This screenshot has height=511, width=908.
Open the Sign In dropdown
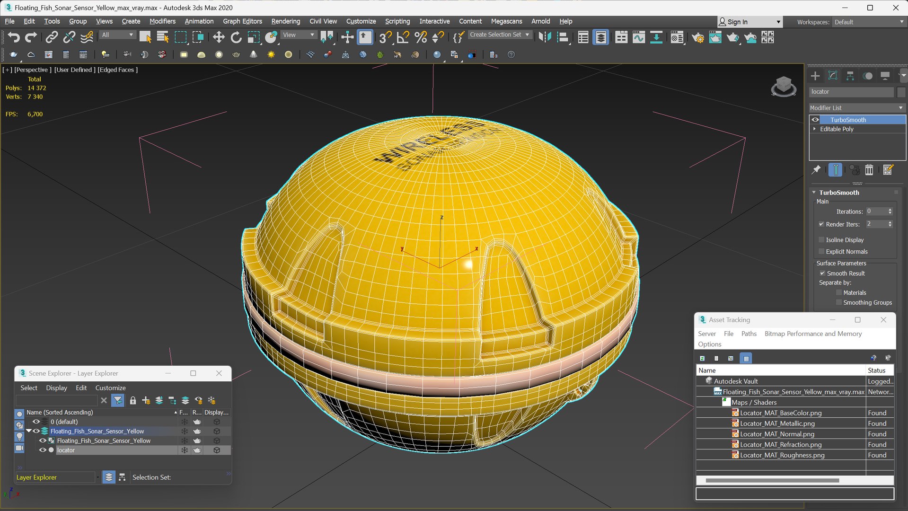[x=750, y=22]
